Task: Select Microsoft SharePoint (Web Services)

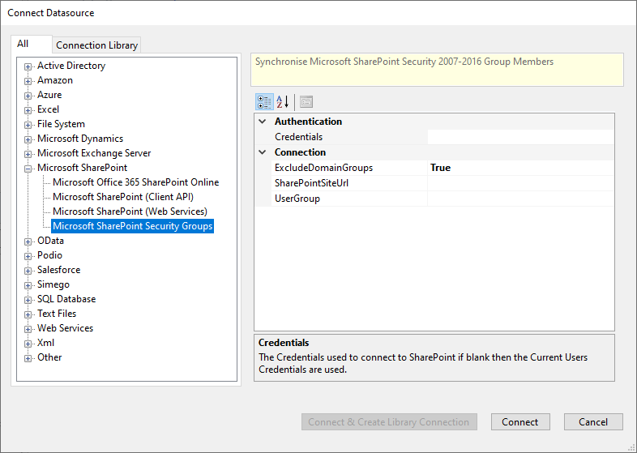Action: tap(130, 212)
